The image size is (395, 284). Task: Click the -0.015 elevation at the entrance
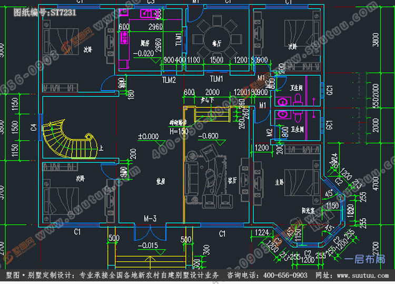point(148,245)
